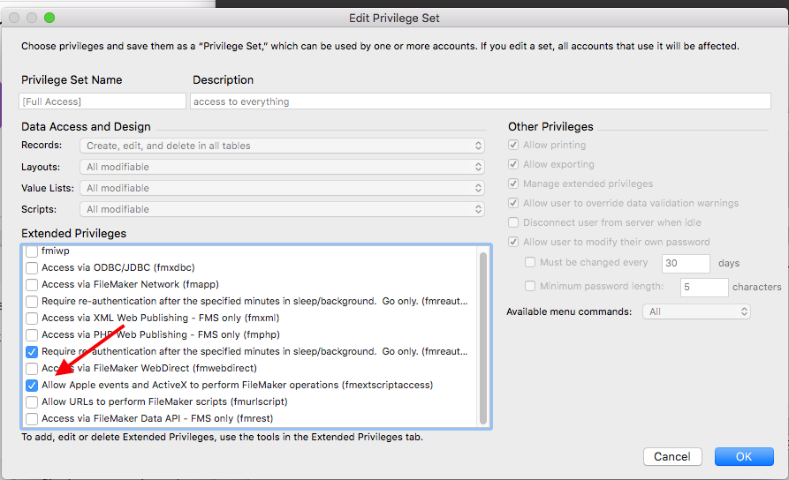The width and height of the screenshot is (789, 480).
Task: Uncheck Allow Apple events and ActiveX privilege
Action: [32, 386]
